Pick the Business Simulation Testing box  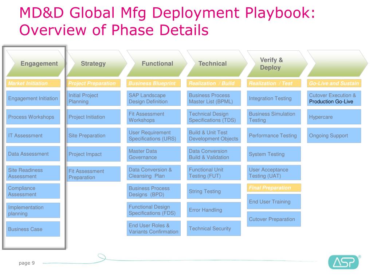tap(274, 117)
